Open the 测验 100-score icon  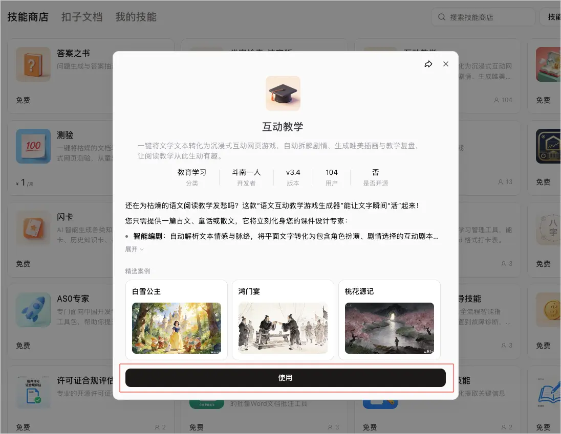pos(33,146)
